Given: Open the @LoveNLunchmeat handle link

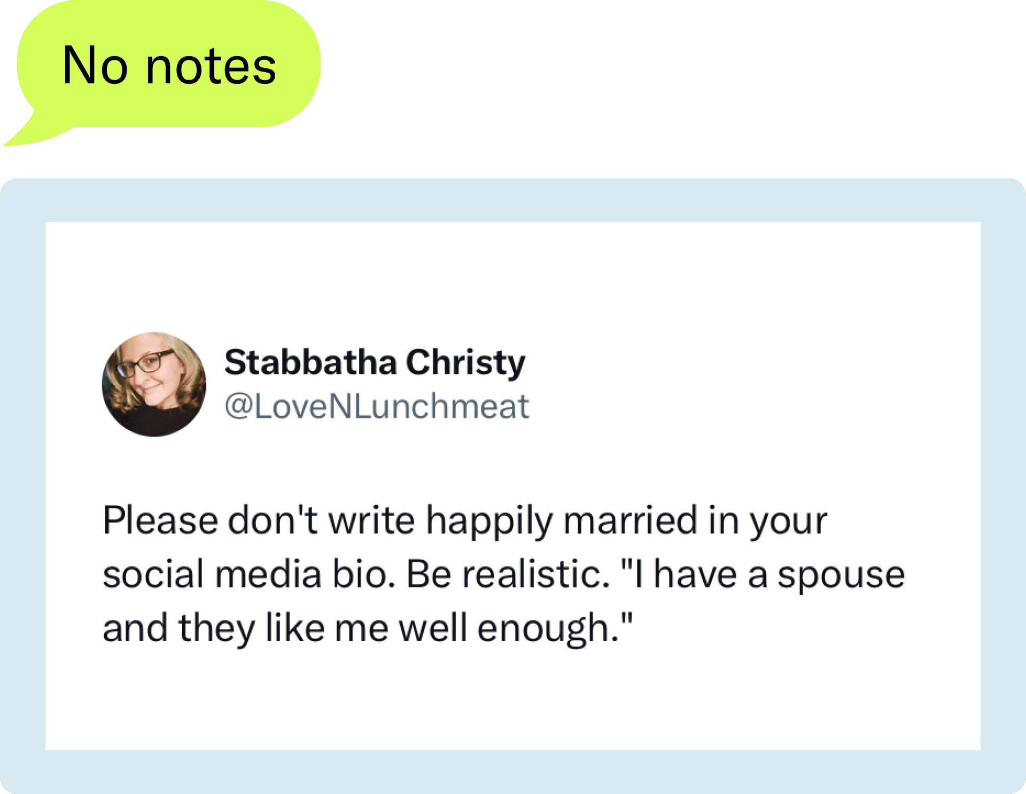Looking at the screenshot, I should [x=377, y=407].
